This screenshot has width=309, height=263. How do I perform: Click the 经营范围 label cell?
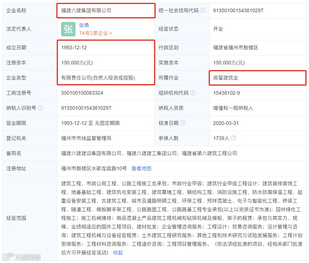(x=30, y=218)
